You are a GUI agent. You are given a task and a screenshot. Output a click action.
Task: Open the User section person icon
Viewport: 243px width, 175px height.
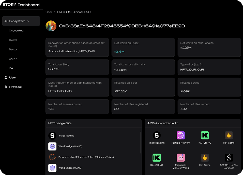[x=6, y=77]
